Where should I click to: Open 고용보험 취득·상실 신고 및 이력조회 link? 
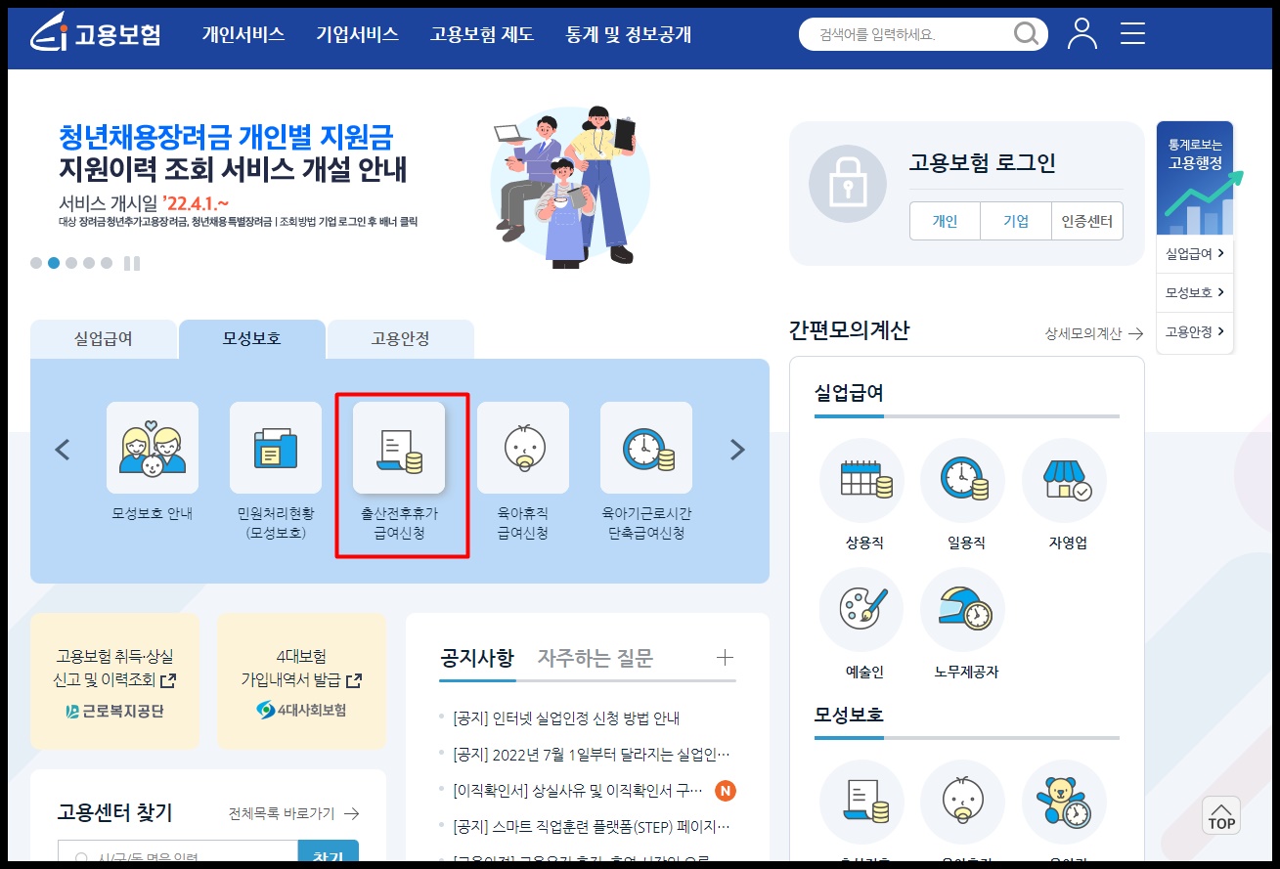tap(114, 681)
